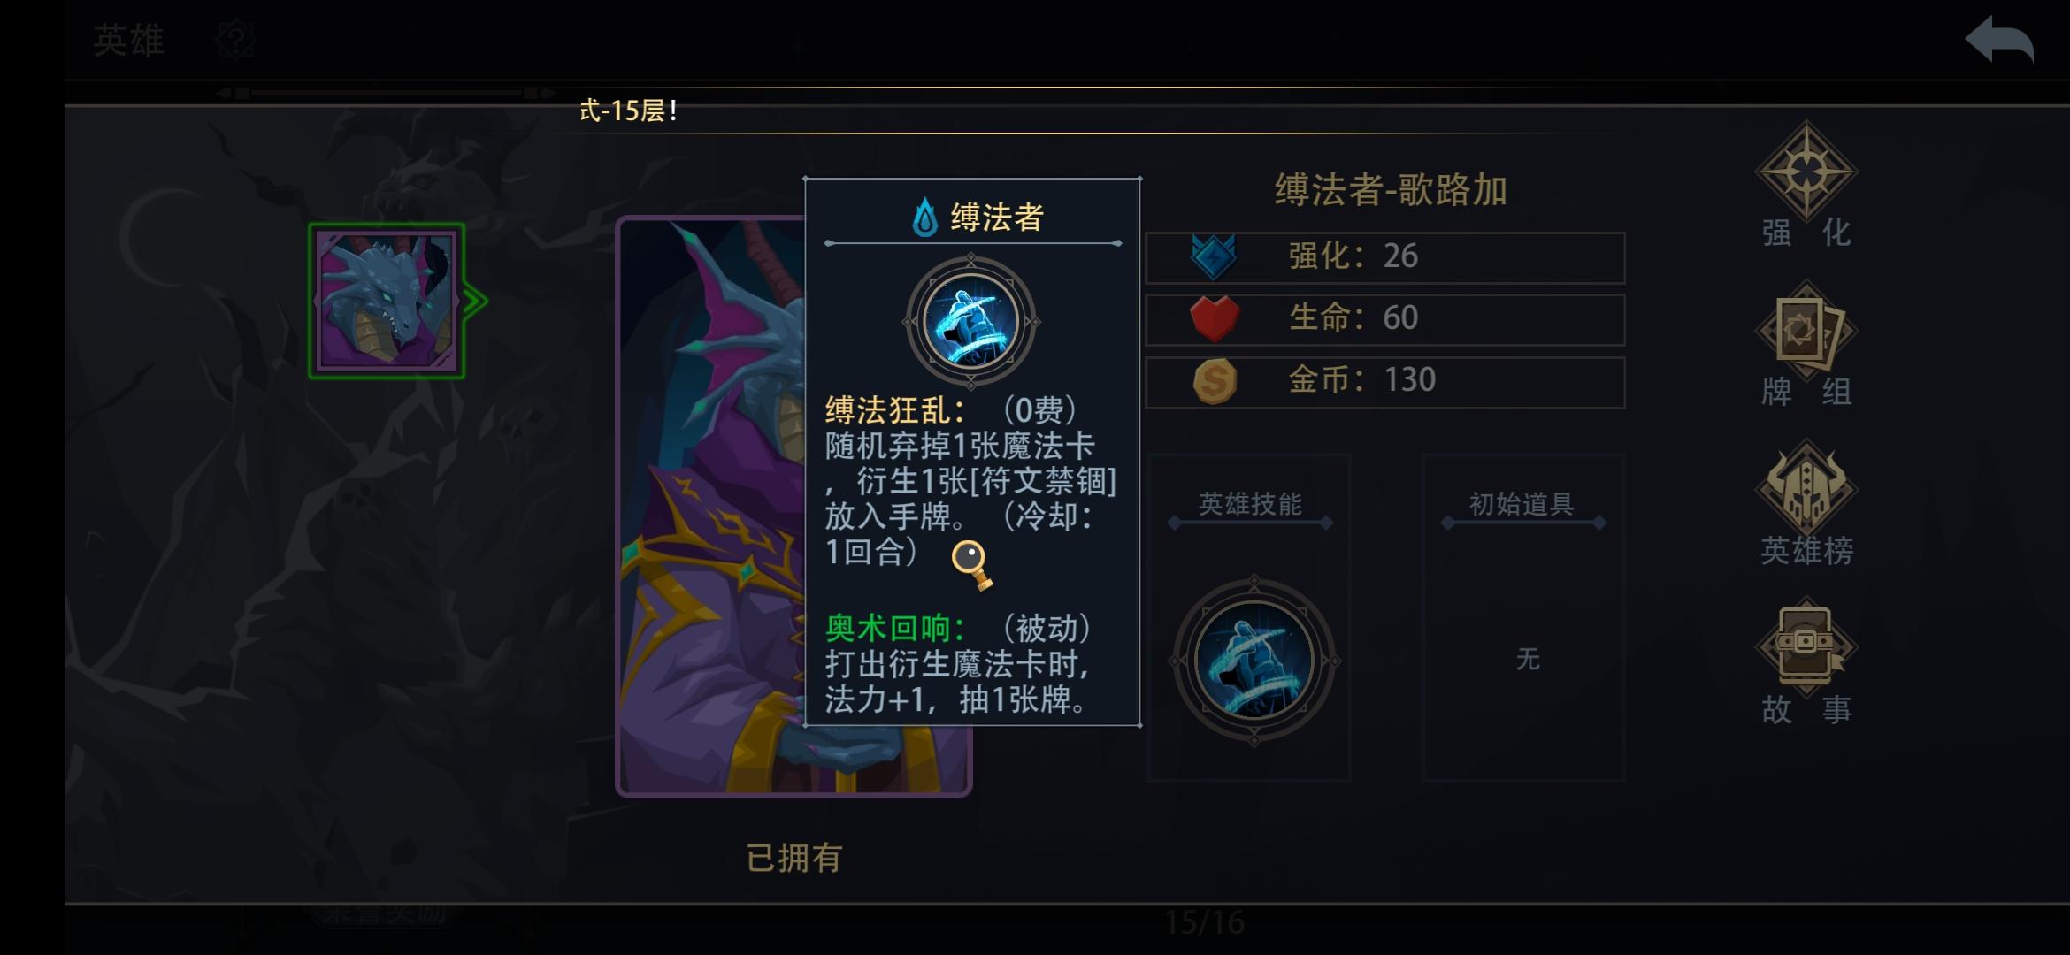Screen dimensions: 2070x955
Task: Expand the green arrow beside hero portrait
Action: (476, 301)
